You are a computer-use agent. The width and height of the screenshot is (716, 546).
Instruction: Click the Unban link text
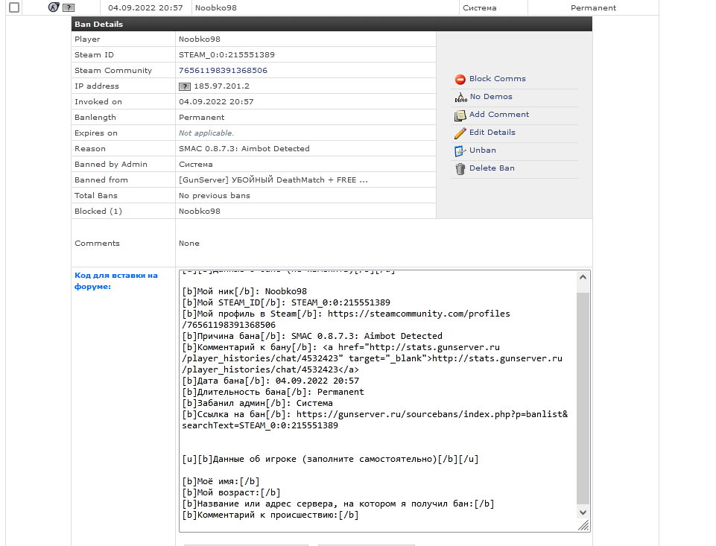[x=482, y=150]
